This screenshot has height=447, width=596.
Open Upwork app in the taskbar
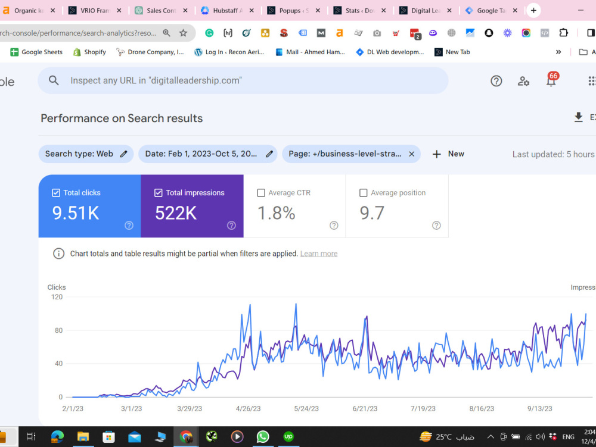[288, 436]
